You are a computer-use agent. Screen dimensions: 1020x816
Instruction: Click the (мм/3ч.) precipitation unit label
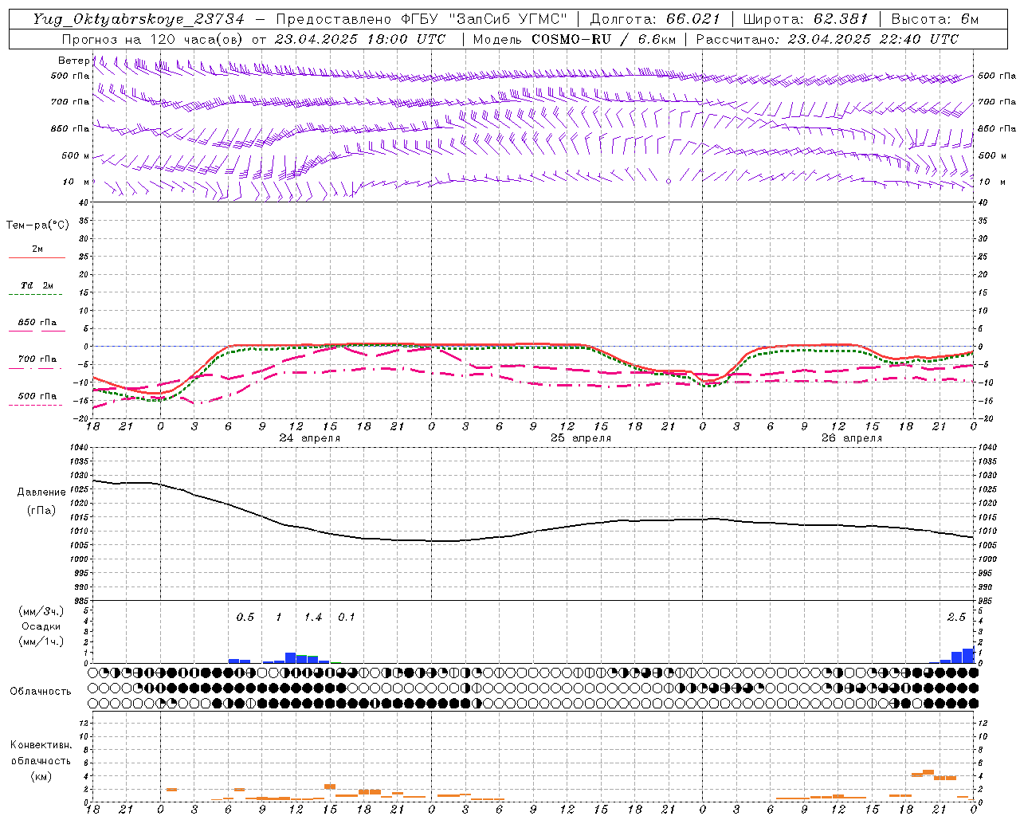coord(41,612)
